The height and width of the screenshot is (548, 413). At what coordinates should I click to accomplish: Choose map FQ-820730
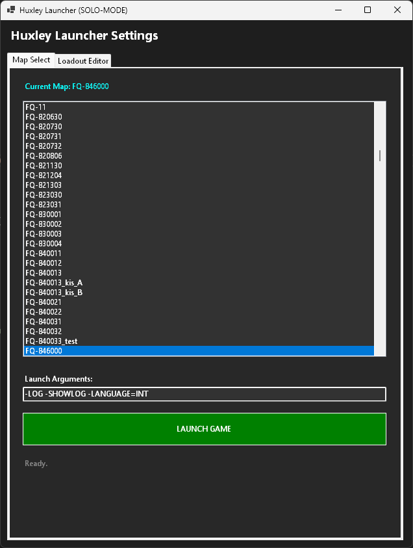click(x=199, y=127)
